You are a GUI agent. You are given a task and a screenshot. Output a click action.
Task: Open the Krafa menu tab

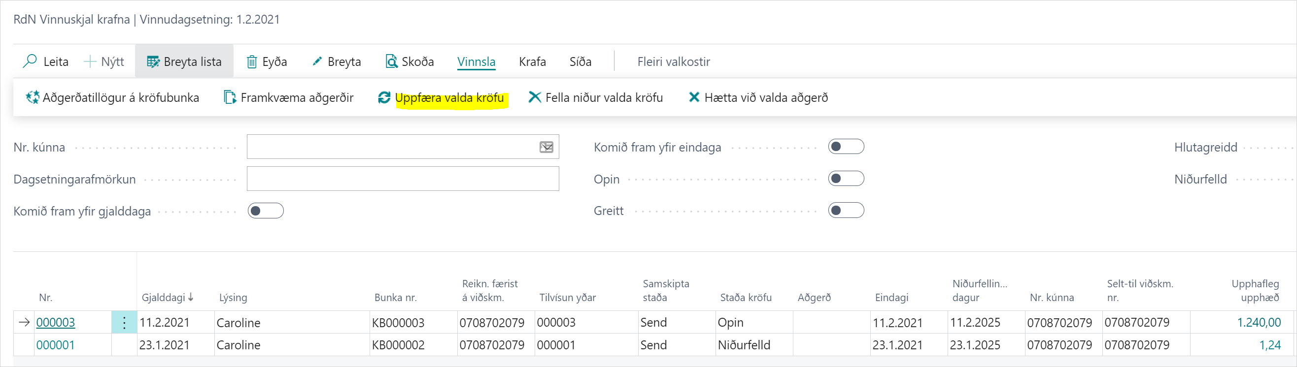(x=532, y=61)
